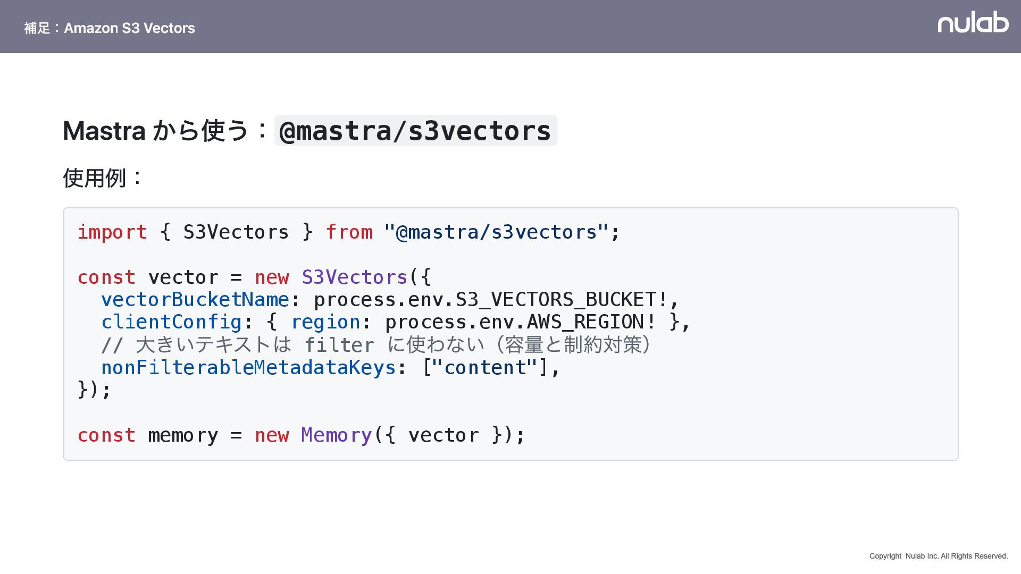Image resolution: width=1021 pixels, height=574 pixels.
Task: Click the '@mastra/s3vectors' inline code badge in heading
Action: pyautogui.click(x=415, y=131)
